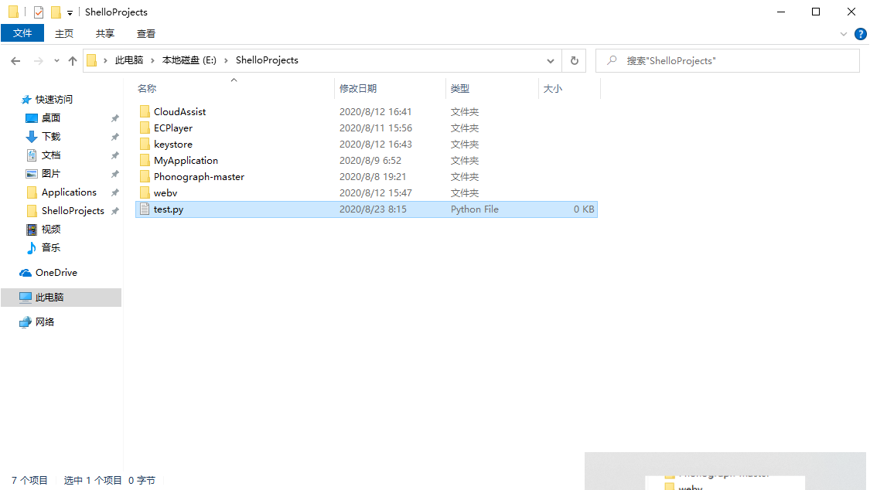870x490 pixels.
Task: Select the test.py file icon
Action: [145, 209]
